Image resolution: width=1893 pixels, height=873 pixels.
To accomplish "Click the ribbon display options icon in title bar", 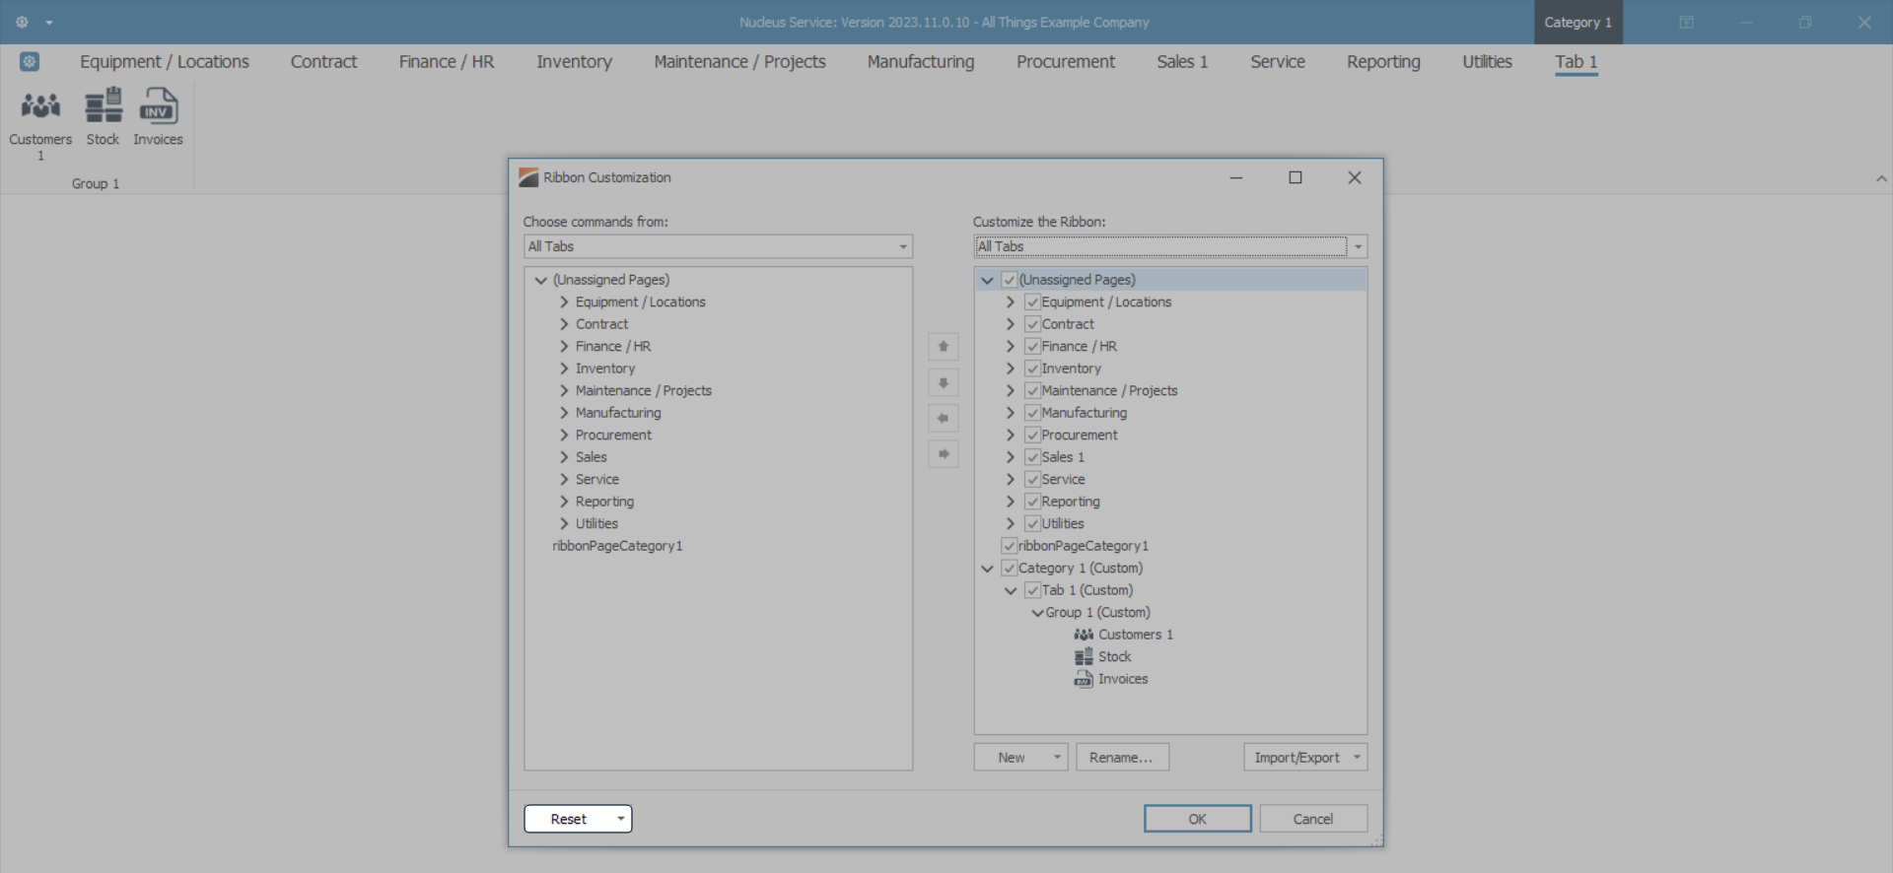I will (x=1687, y=22).
